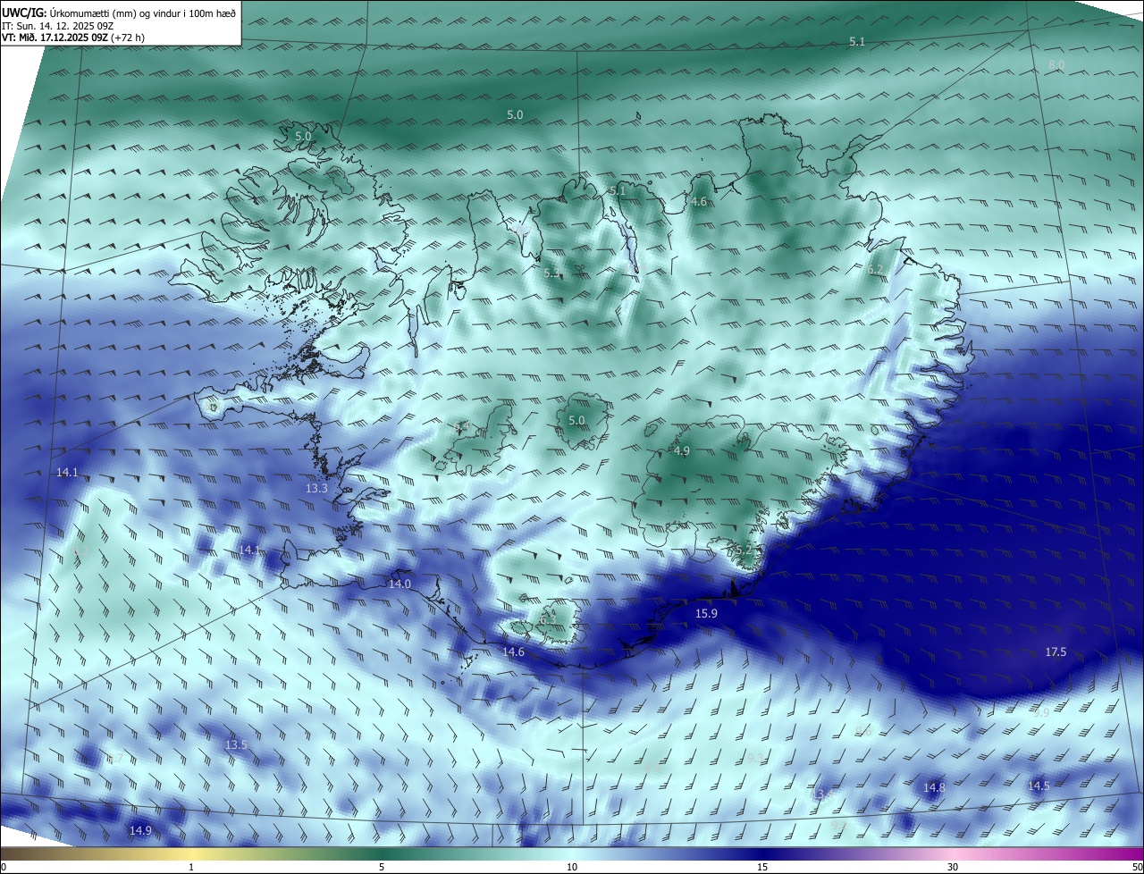The image size is (1144, 874).
Task: Click the 0 tick on the colour scale
Action: click(x=4, y=867)
